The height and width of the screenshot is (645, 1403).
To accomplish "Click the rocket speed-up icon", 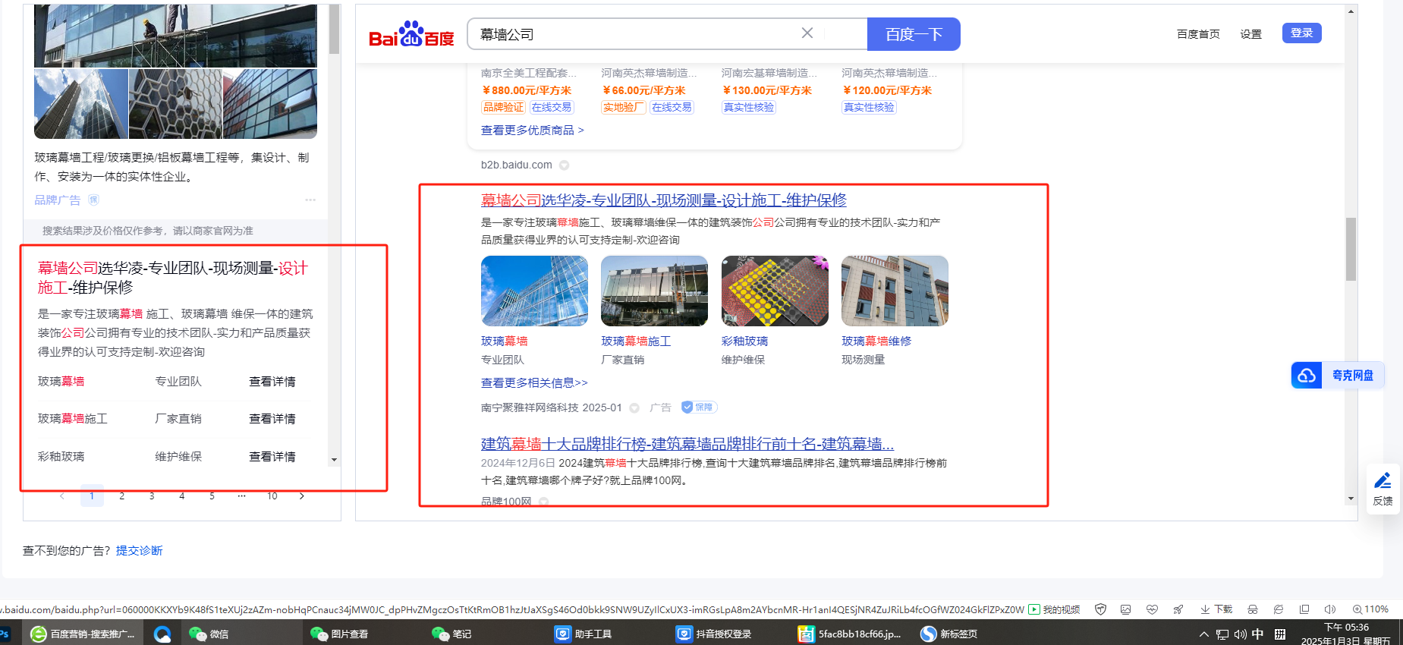I will click(x=1178, y=609).
